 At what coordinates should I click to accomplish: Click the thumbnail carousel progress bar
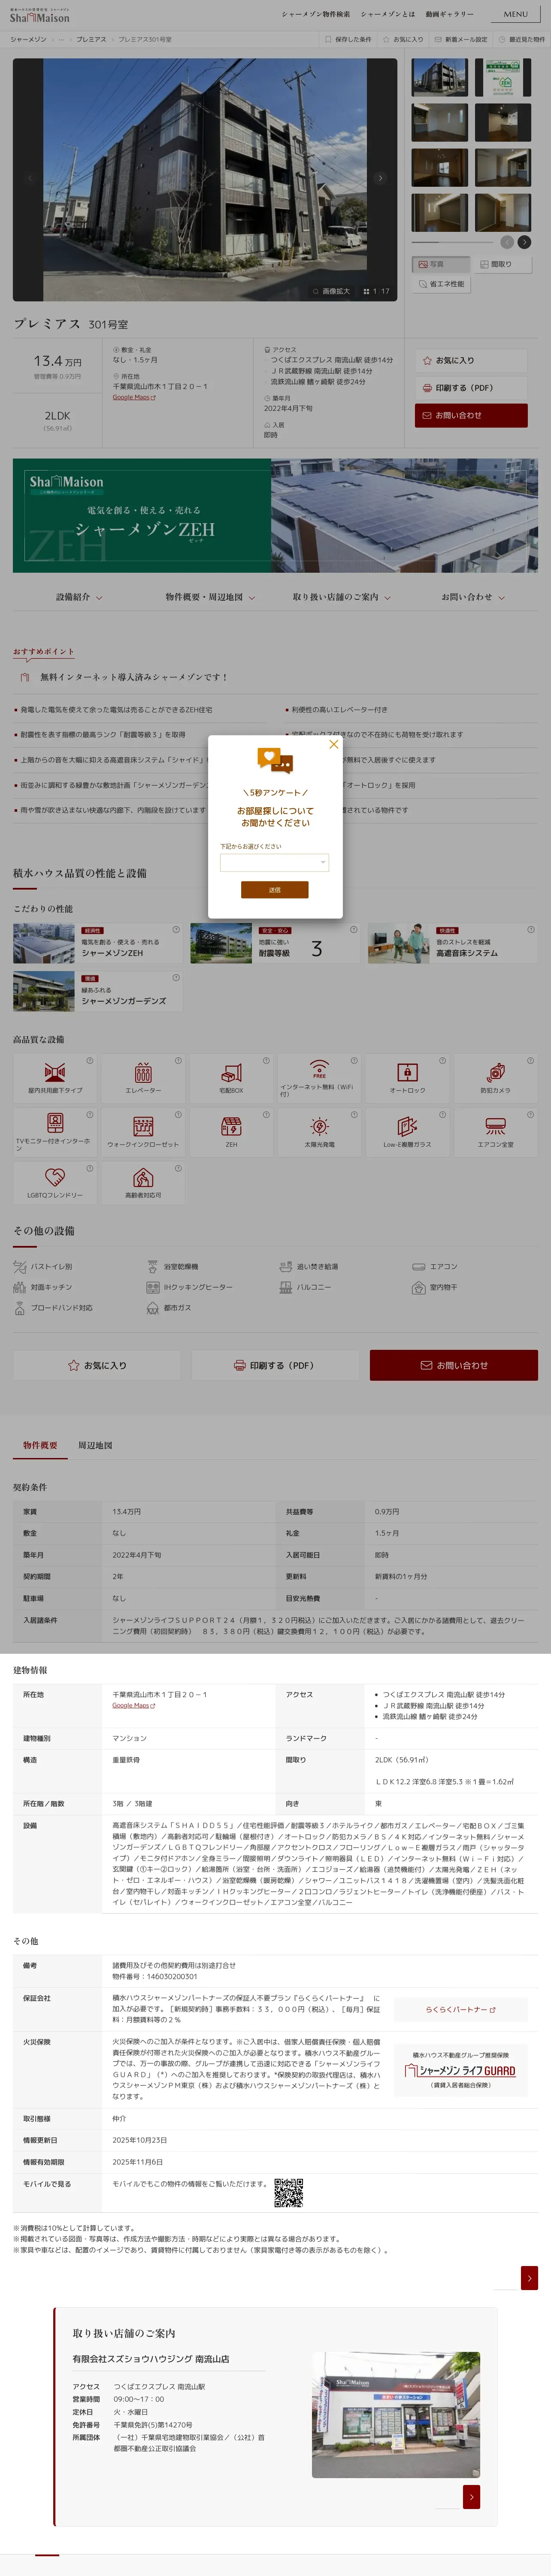(452, 242)
